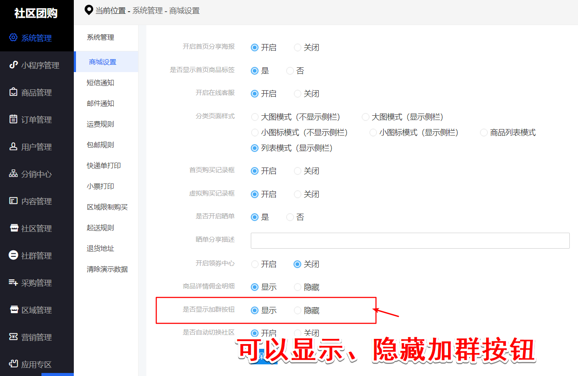Click the gear icon beside 系统管理
Image resolution: width=578 pixels, height=376 pixels.
13,38
